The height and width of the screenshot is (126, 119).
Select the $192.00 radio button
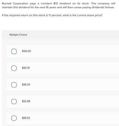tap(14, 51)
